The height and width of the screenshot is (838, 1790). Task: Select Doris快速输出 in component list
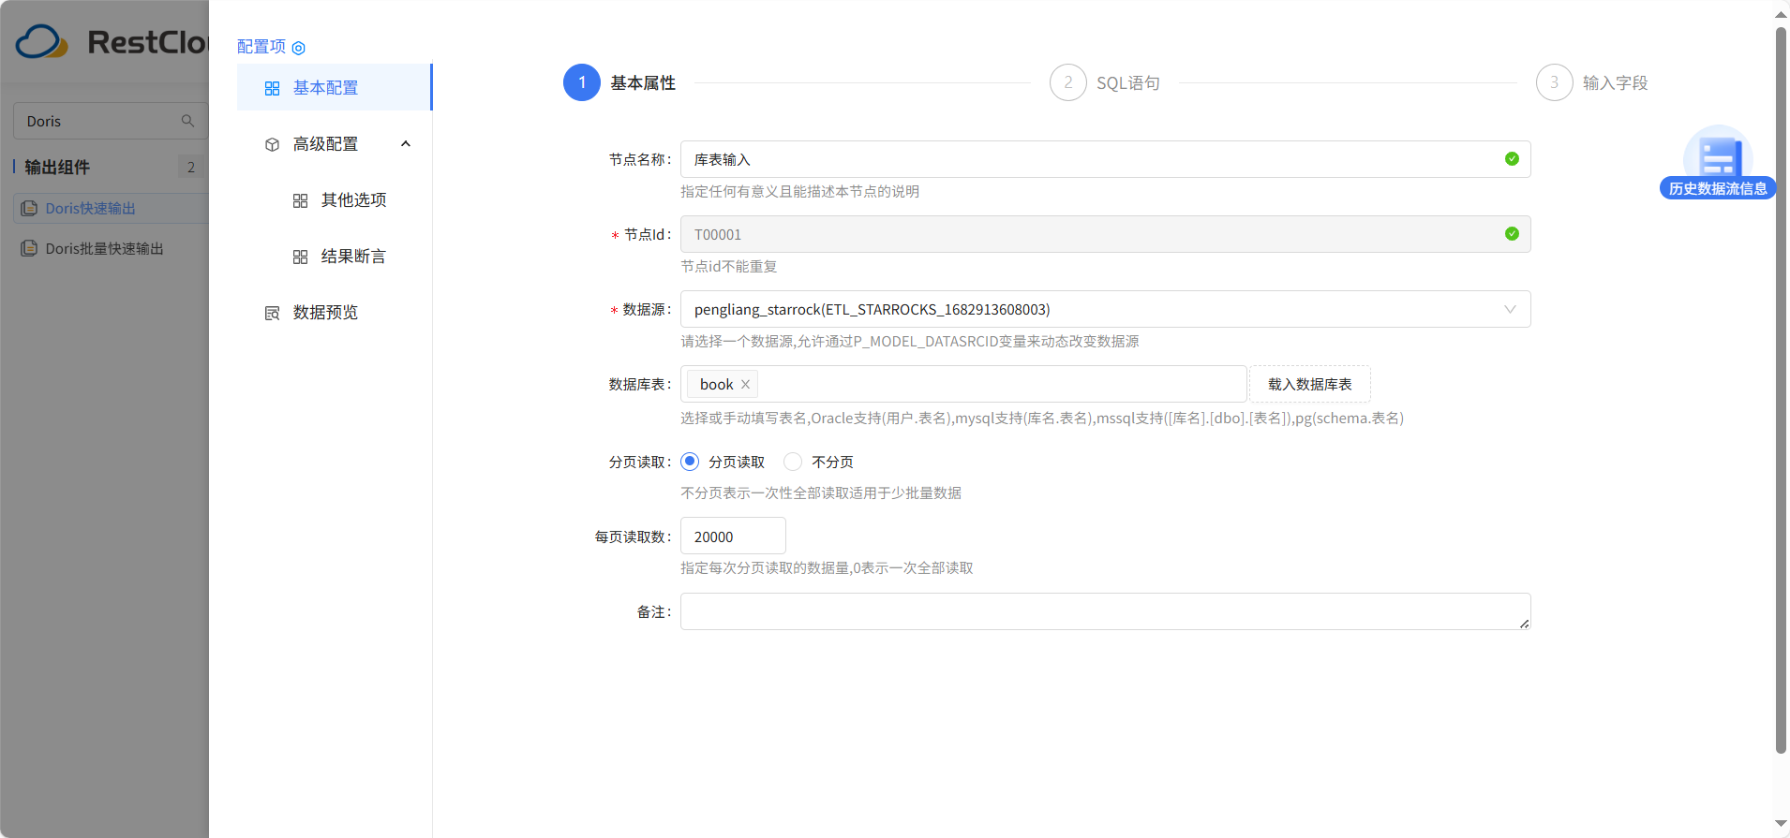pos(111,208)
